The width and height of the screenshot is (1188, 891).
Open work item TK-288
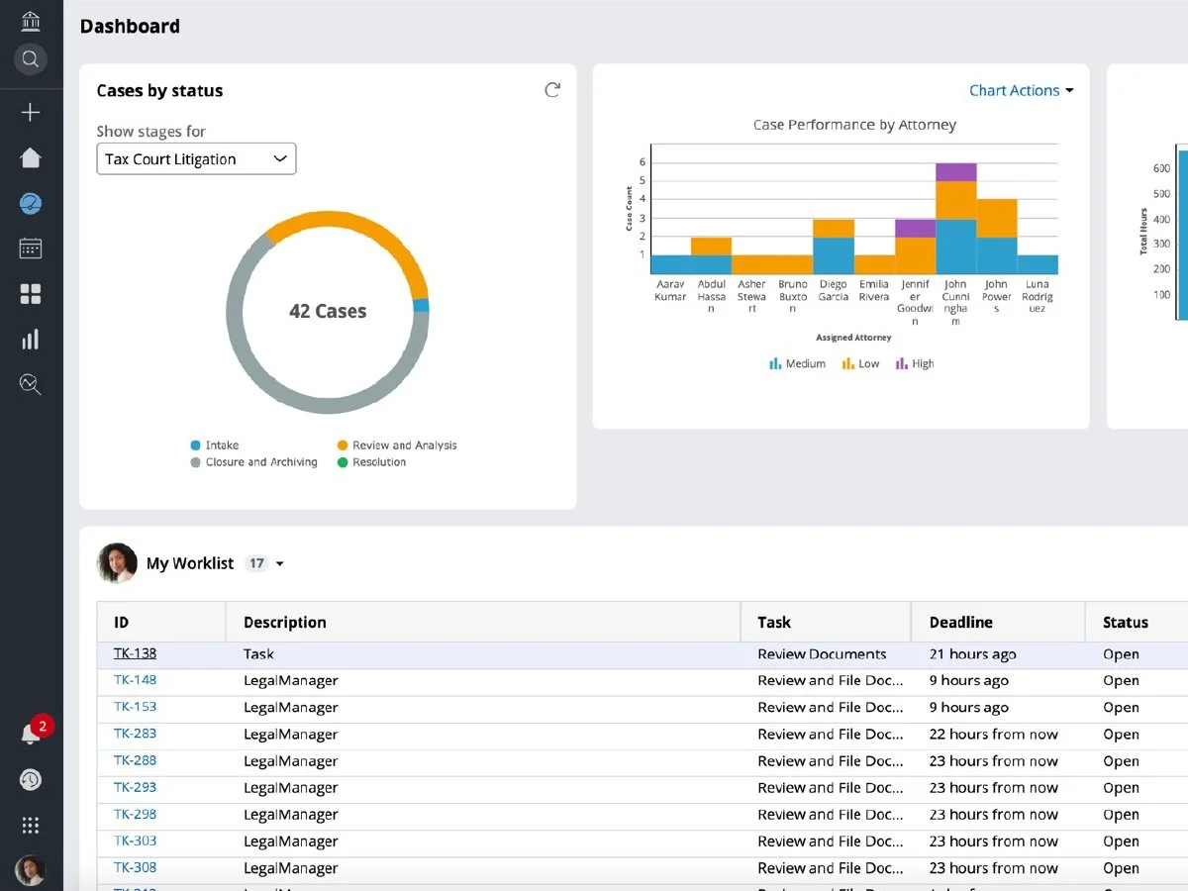pos(135,760)
